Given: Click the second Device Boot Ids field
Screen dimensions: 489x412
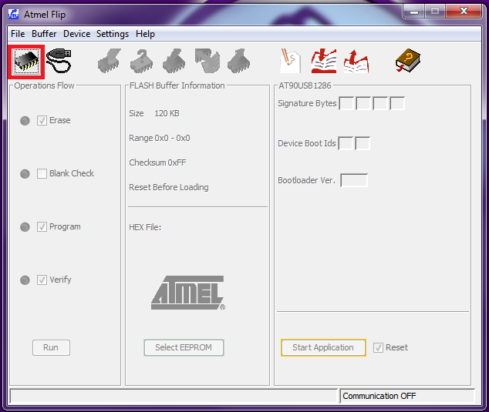Looking at the screenshot, I should [x=363, y=143].
